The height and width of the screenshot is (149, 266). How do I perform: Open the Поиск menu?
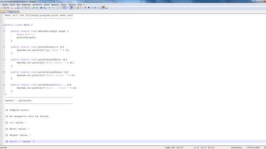tap(12, 5)
